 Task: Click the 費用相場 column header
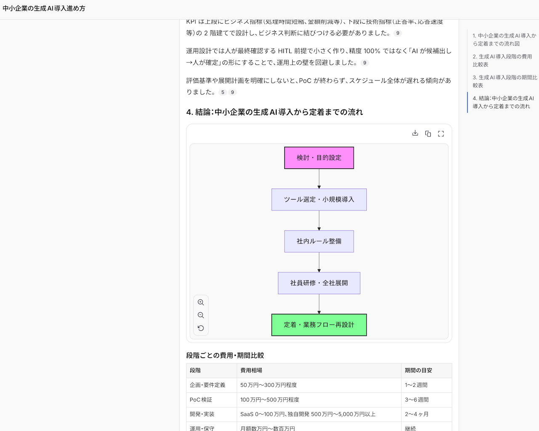(319, 370)
